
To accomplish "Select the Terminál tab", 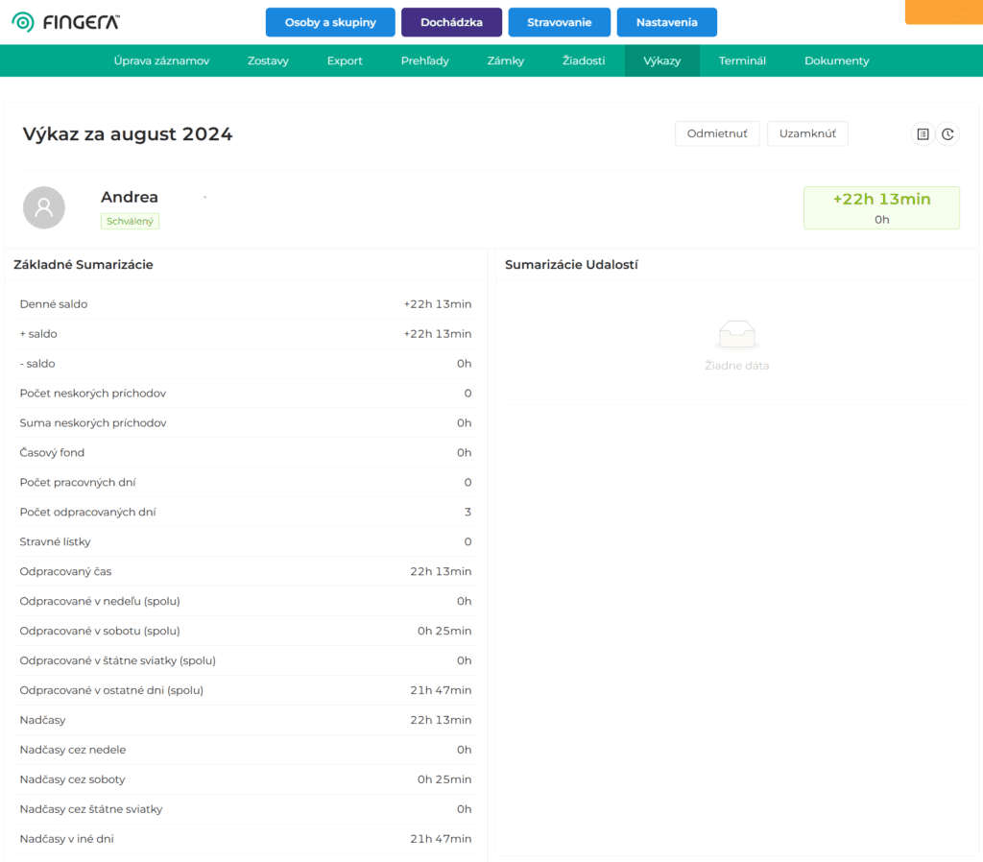I will [742, 60].
